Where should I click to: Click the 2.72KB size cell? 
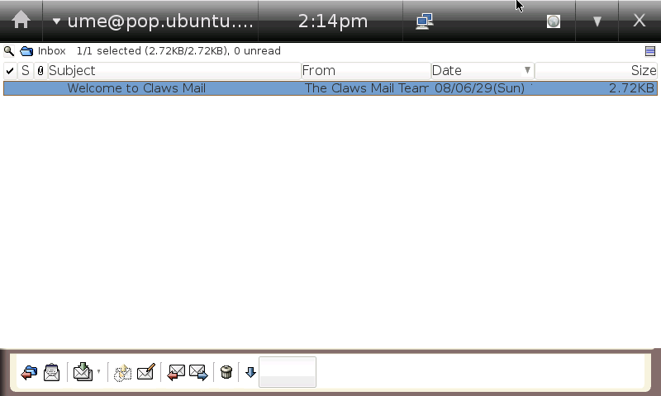pyautogui.click(x=631, y=88)
